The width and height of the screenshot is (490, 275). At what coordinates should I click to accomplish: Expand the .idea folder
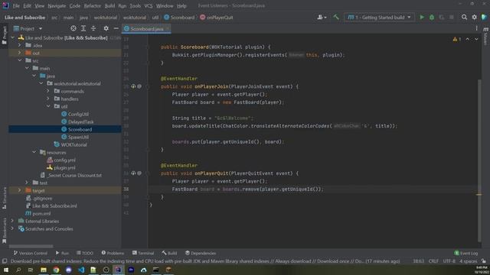point(20,45)
